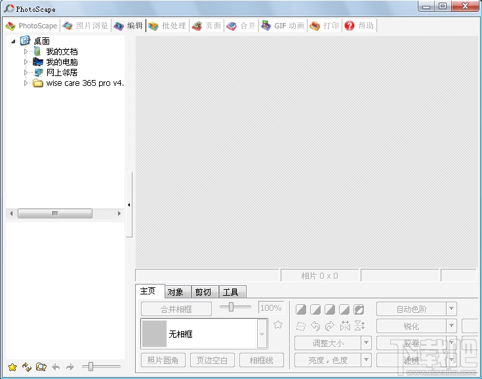Viewport: 482px width, 379px height.
Task: Click the fourth contrast preset icon
Action: [344, 309]
